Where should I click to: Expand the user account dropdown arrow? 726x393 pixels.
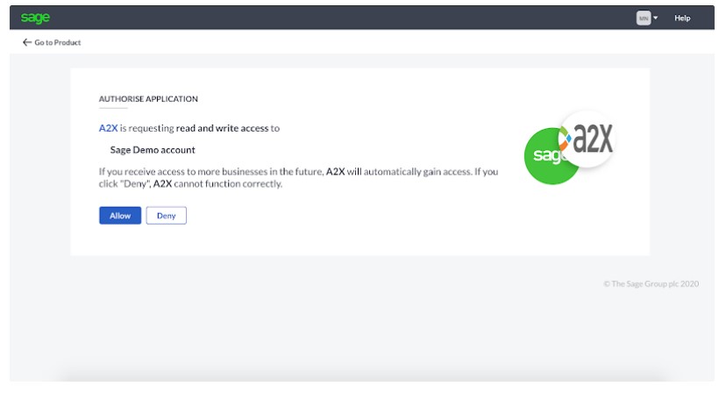coord(656,18)
